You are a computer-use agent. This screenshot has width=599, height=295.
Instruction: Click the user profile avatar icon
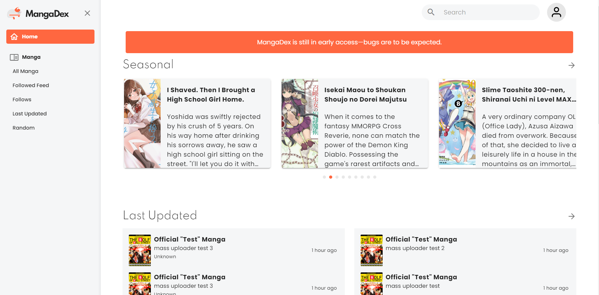(x=556, y=12)
